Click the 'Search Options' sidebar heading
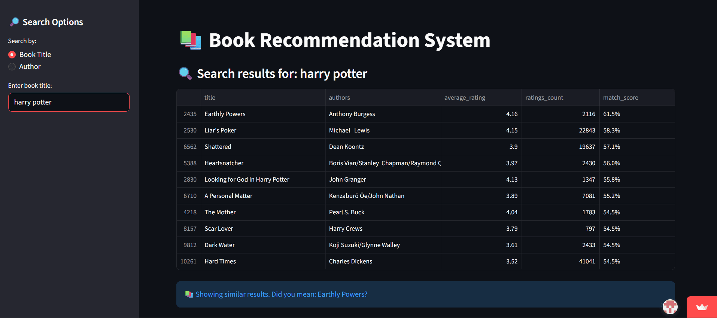Viewport: 717px width, 318px height. pos(53,22)
